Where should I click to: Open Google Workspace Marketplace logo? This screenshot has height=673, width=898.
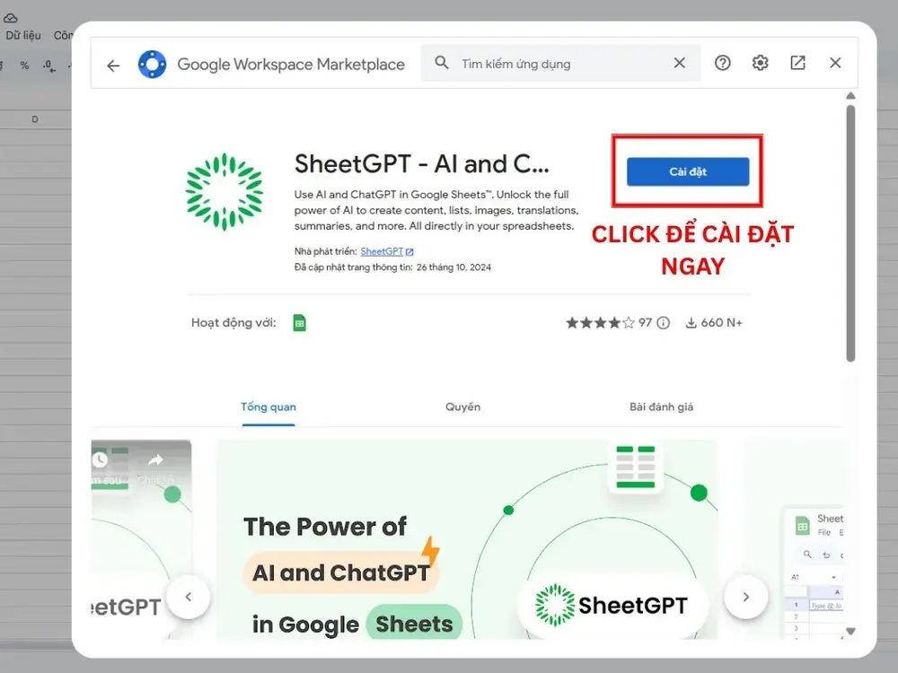(x=152, y=64)
